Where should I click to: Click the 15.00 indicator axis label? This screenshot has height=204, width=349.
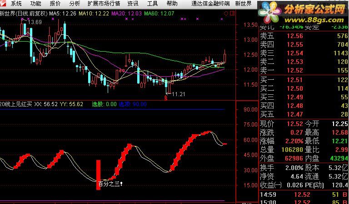tap(250, 185)
